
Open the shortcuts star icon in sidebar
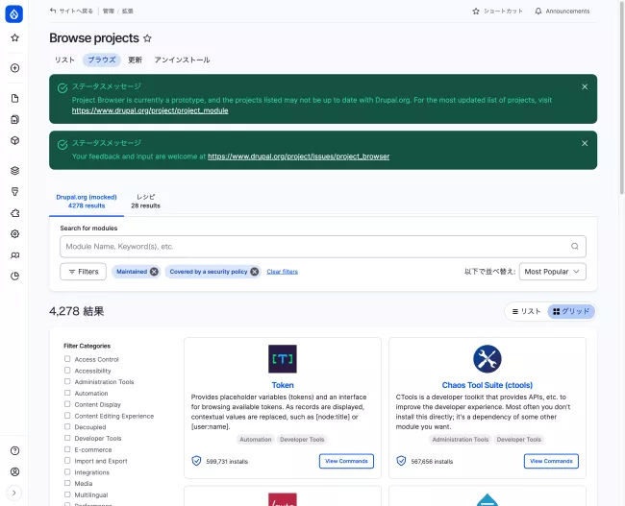(14, 37)
